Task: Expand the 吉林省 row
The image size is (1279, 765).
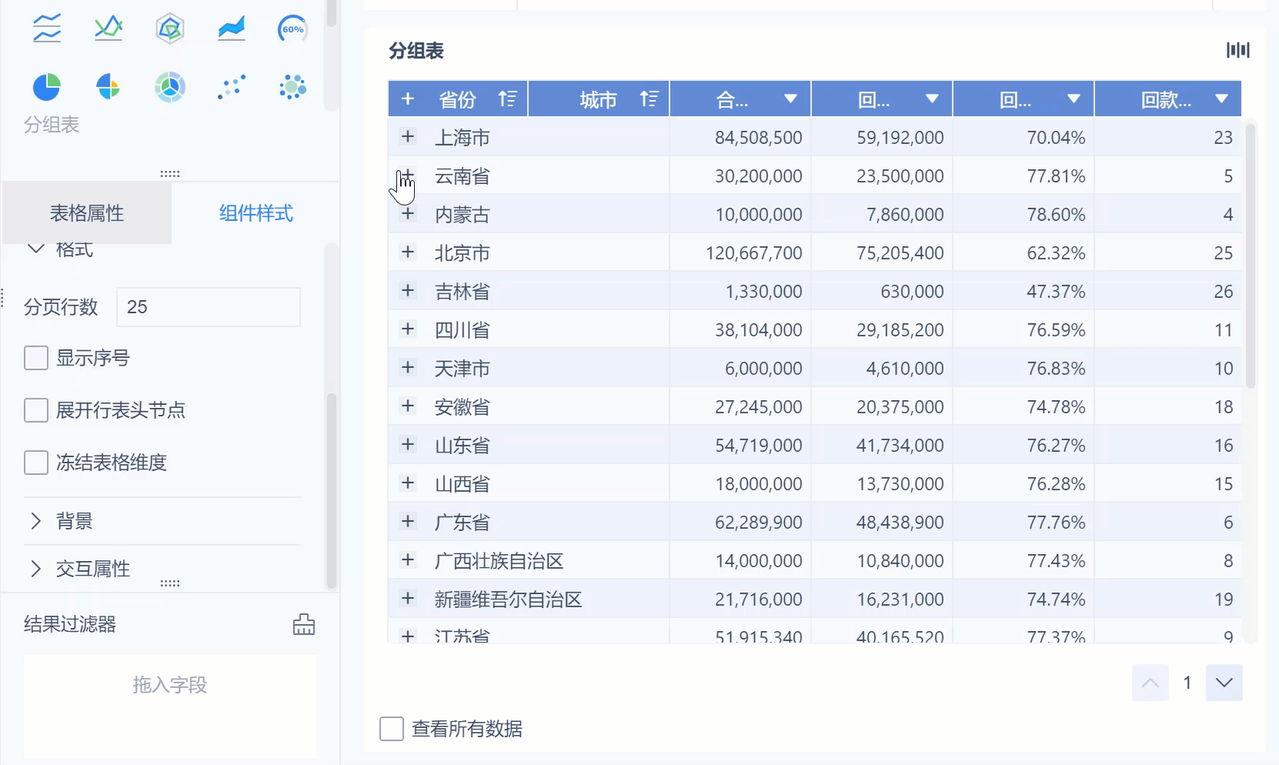Action: click(x=408, y=291)
